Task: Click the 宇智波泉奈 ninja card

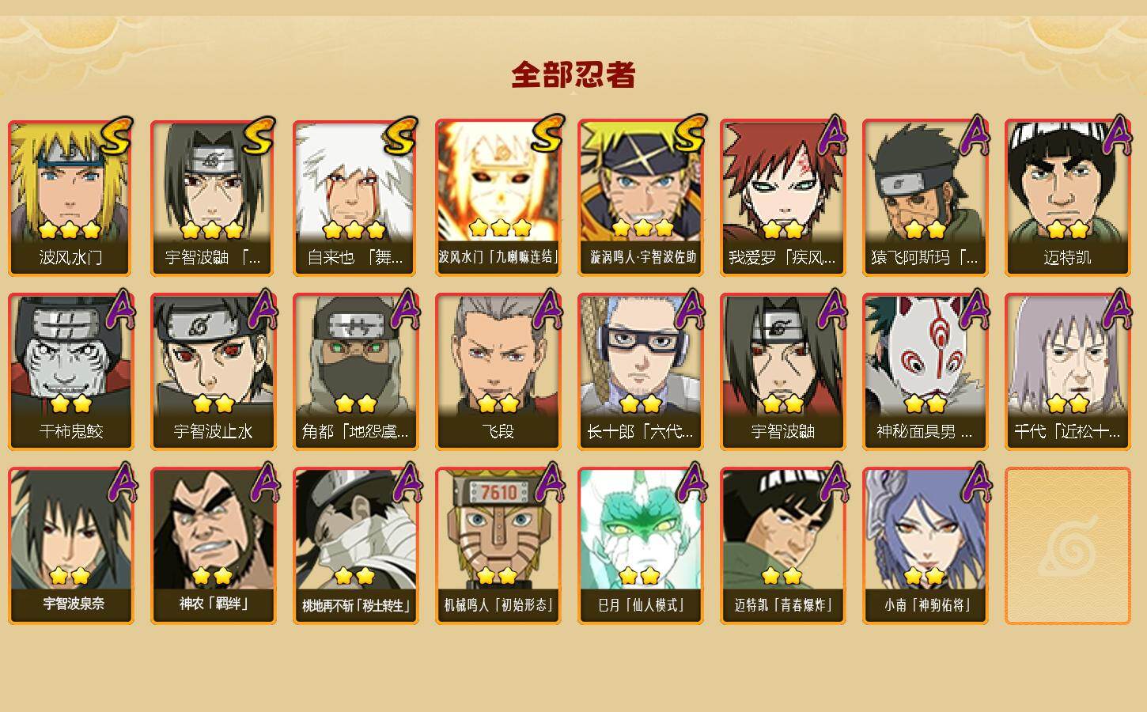Action: coord(71,546)
